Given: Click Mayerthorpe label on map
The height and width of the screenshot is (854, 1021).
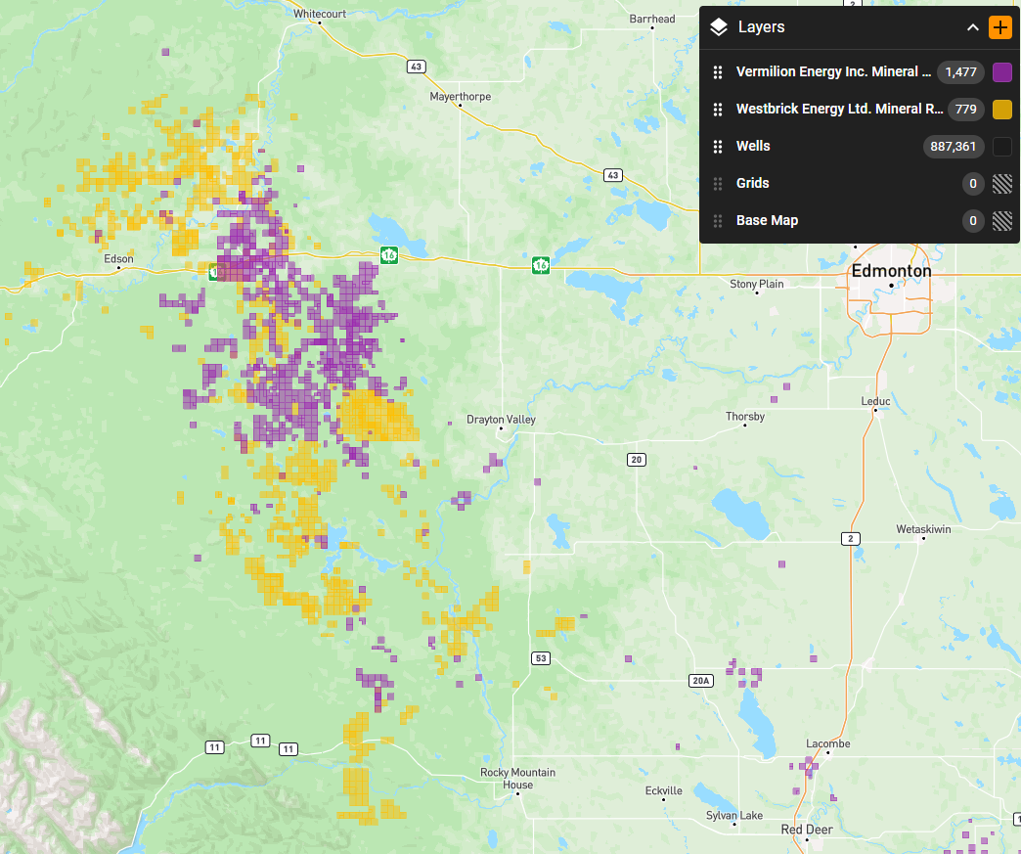Looking at the screenshot, I should coord(461,97).
